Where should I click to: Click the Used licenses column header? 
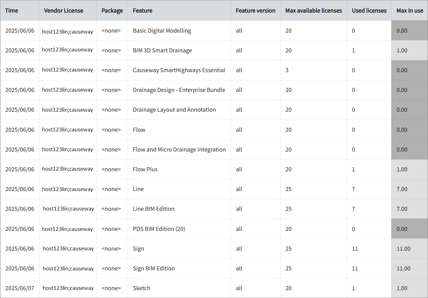click(369, 10)
